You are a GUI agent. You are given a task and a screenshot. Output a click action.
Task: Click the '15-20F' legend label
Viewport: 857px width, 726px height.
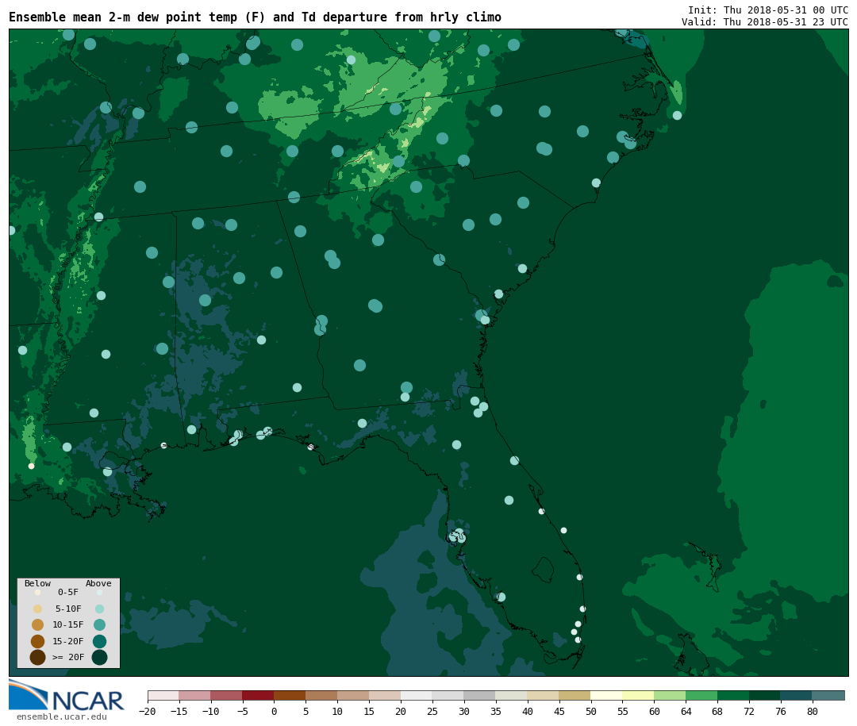tap(68, 641)
